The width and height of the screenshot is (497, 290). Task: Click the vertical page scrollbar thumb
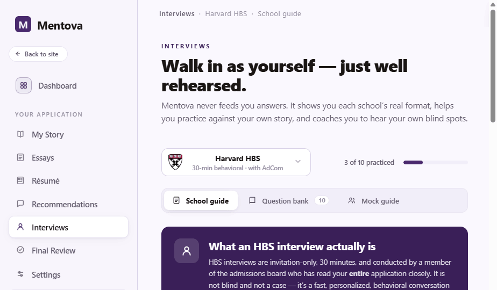(x=493, y=66)
